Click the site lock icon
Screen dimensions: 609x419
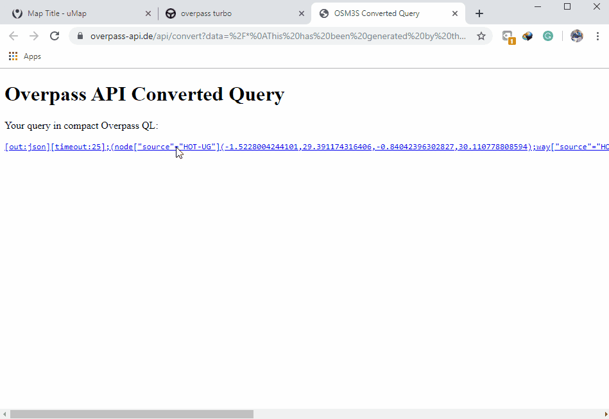click(x=80, y=37)
